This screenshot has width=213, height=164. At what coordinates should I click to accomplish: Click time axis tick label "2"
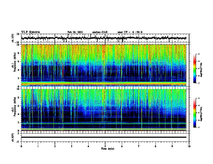(55, 146)
